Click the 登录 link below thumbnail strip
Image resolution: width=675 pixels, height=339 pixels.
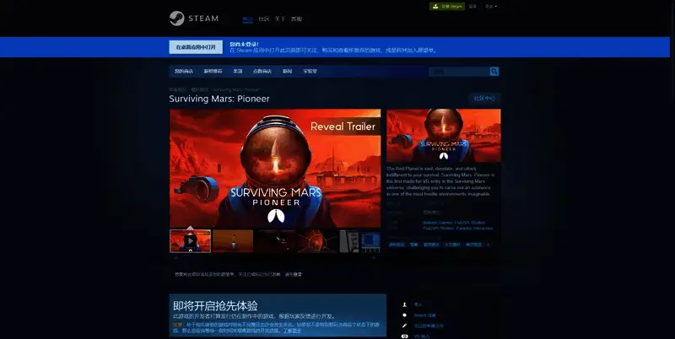(297, 274)
